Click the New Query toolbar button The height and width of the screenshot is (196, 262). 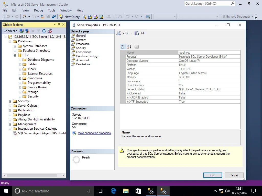tap(70, 17)
